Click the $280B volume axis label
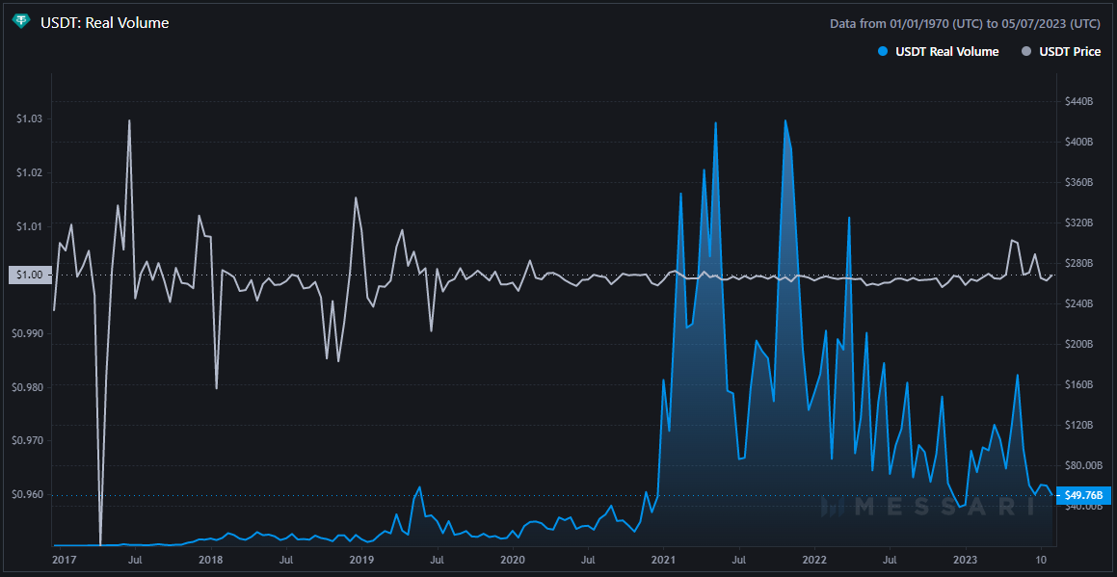Image resolution: width=1117 pixels, height=577 pixels. pyautogui.click(x=1077, y=264)
